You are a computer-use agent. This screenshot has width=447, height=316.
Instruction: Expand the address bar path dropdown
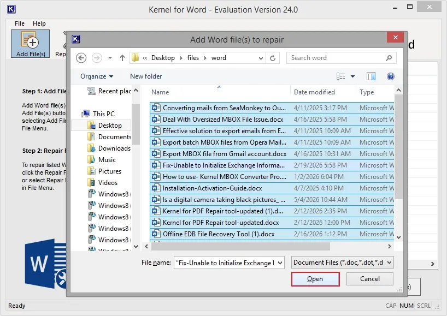[261, 58]
